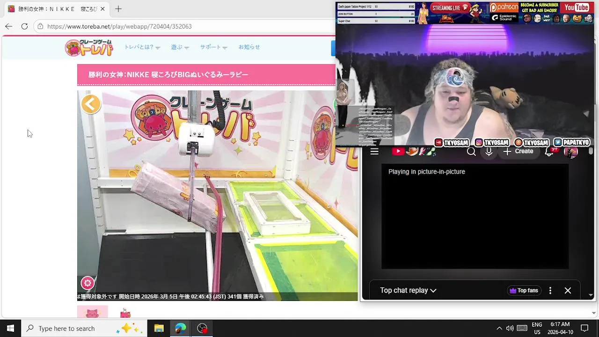Screen dimensions: 599x337
Task: Open chat more options three dots
Action: (x=550, y=291)
